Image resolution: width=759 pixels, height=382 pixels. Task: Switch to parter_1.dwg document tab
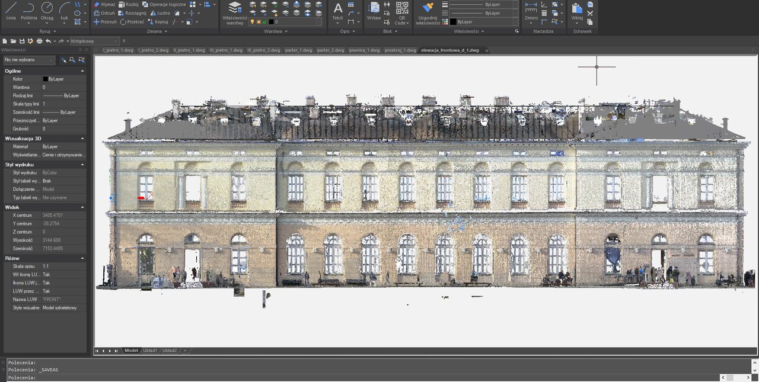(x=298, y=50)
